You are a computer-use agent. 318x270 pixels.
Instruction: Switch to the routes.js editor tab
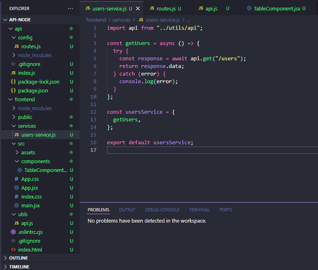pos(166,8)
